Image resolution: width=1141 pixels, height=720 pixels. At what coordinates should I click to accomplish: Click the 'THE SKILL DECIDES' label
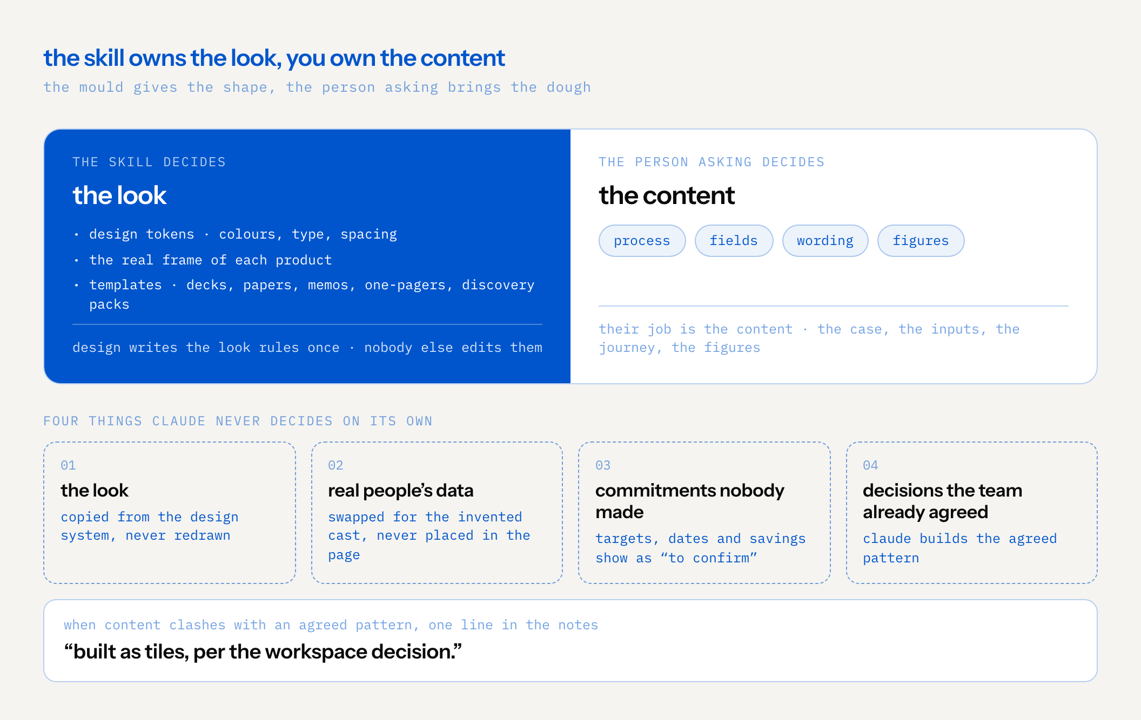(149, 162)
